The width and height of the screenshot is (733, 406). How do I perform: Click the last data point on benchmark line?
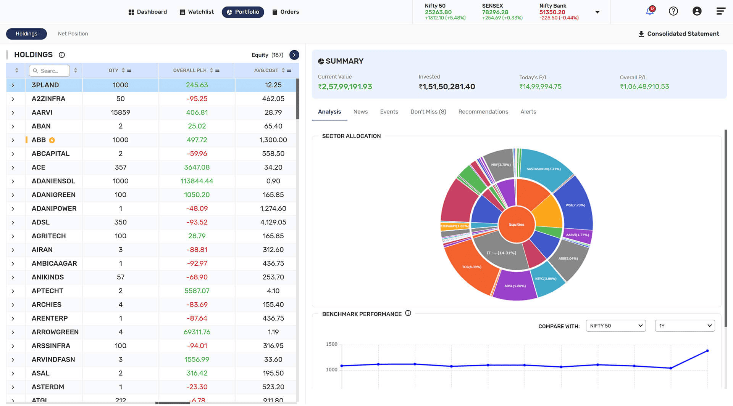click(707, 351)
